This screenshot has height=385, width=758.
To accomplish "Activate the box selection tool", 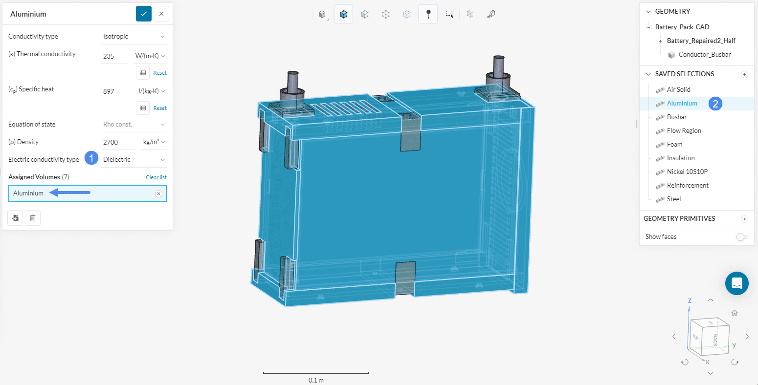I will pyautogui.click(x=449, y=14).
